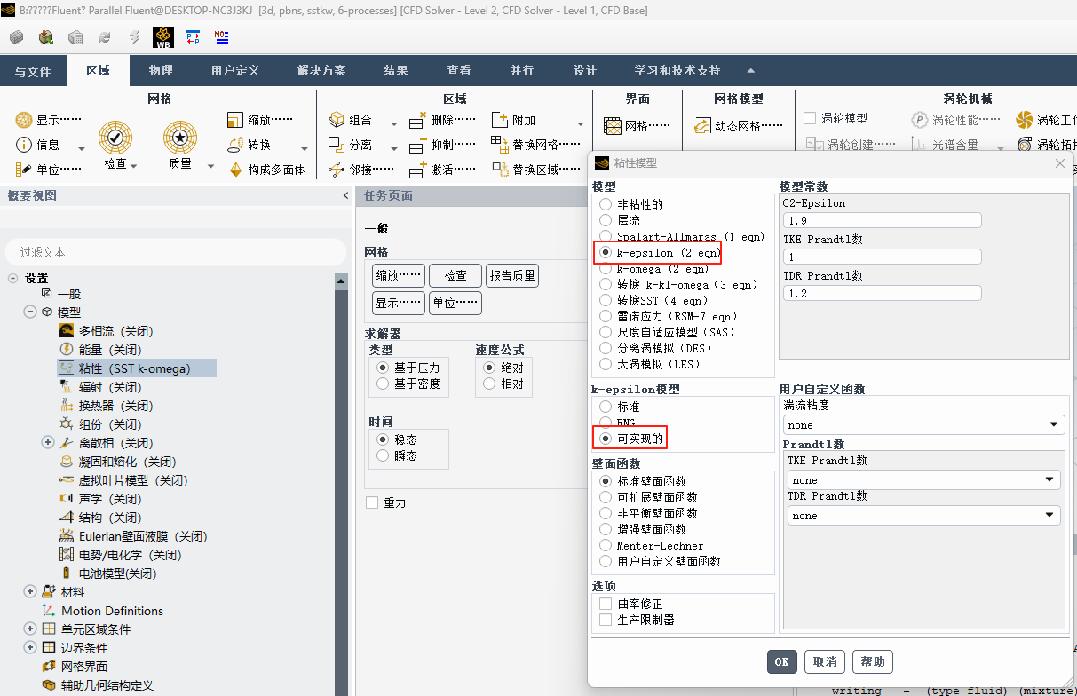Click the 组合 (Combine) zone icon
The width and height of the screenshot is (1077, 696).
(x=337, y=120)
